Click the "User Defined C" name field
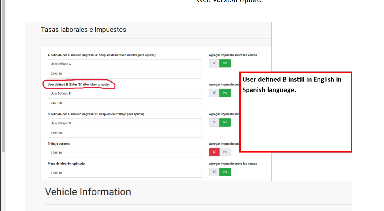 click(x=124, y=123)
